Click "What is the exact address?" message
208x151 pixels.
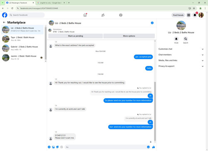(x=74, y=45)
